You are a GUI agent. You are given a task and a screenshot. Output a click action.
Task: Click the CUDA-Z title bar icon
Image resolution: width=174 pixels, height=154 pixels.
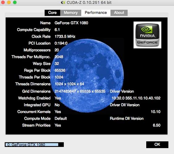point(63,2)
